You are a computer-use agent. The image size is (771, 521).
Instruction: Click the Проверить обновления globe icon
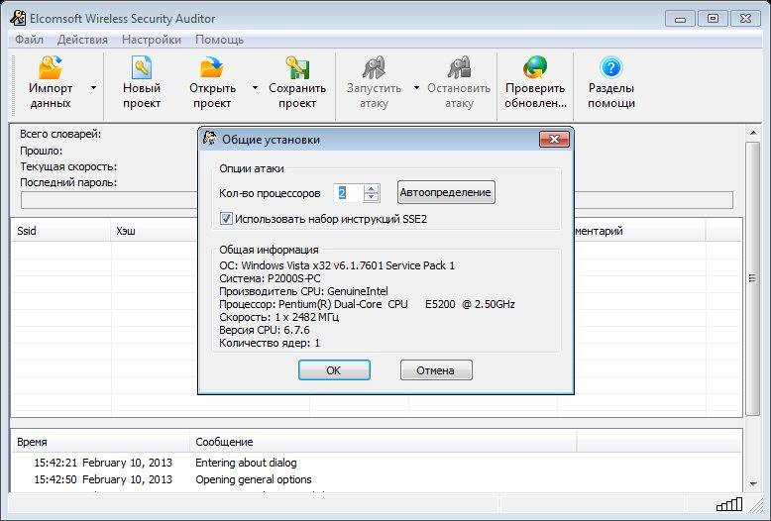click(x=535, y=67)
